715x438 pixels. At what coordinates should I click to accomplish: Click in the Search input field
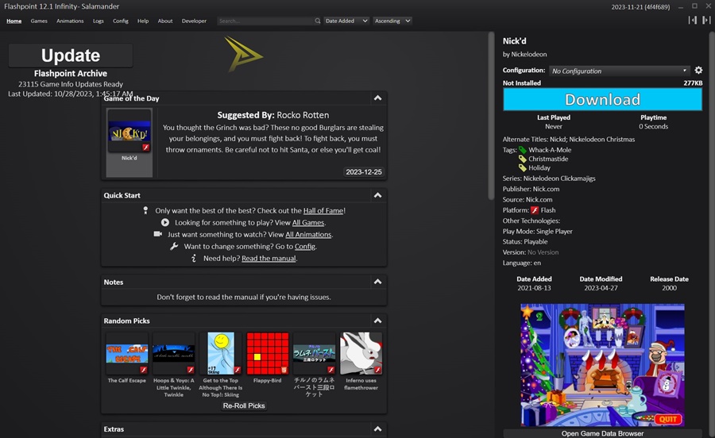click(265, 21)
